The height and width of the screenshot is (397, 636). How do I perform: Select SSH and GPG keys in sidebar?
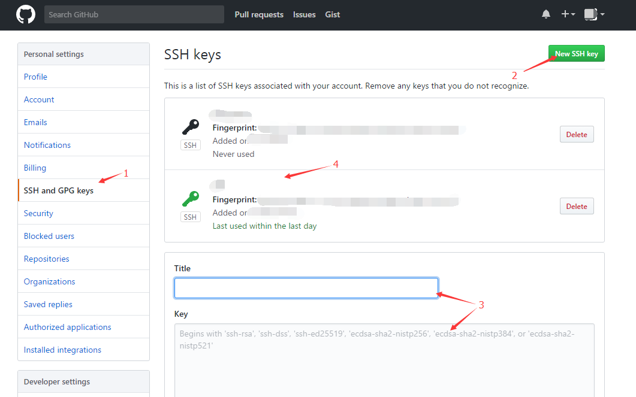tap(83, 190)
